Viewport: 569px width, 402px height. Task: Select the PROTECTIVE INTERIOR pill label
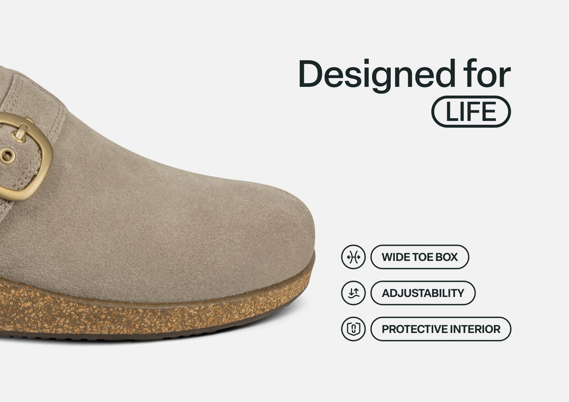[441, 329]
